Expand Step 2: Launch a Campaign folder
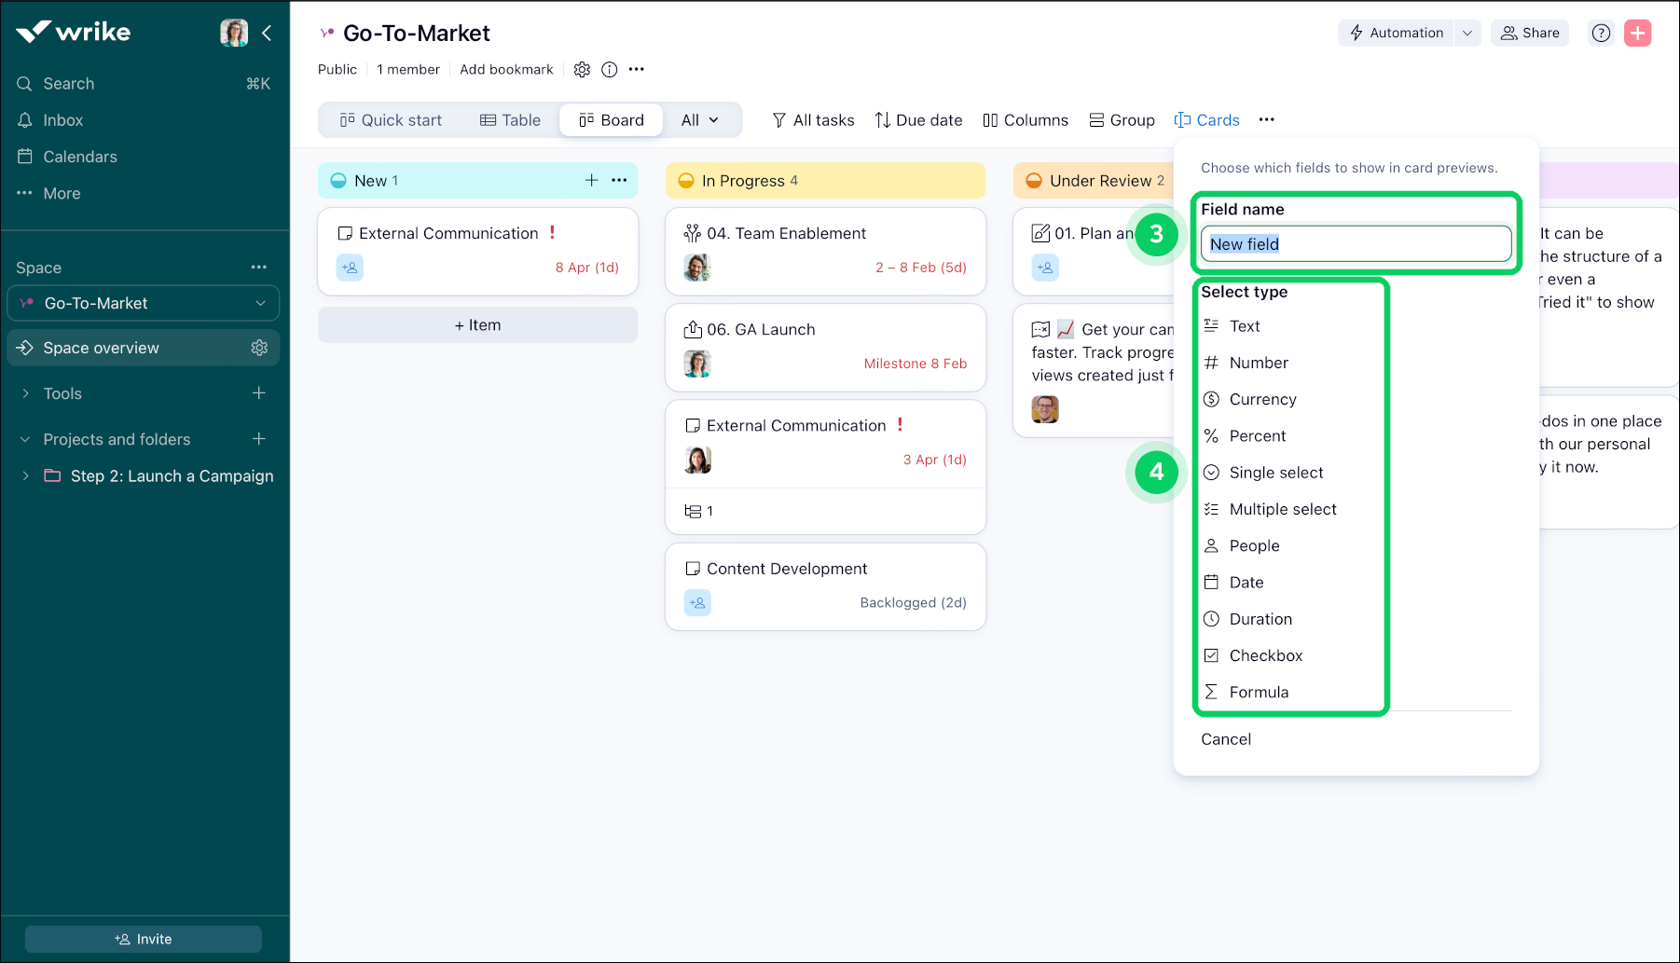This screenshot has height=963, width=1680. tap(26, 475)
